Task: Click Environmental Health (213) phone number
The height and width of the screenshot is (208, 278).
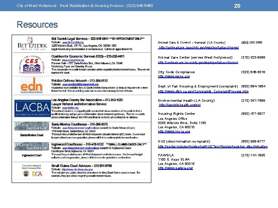Action: click(x=253, y=101)
